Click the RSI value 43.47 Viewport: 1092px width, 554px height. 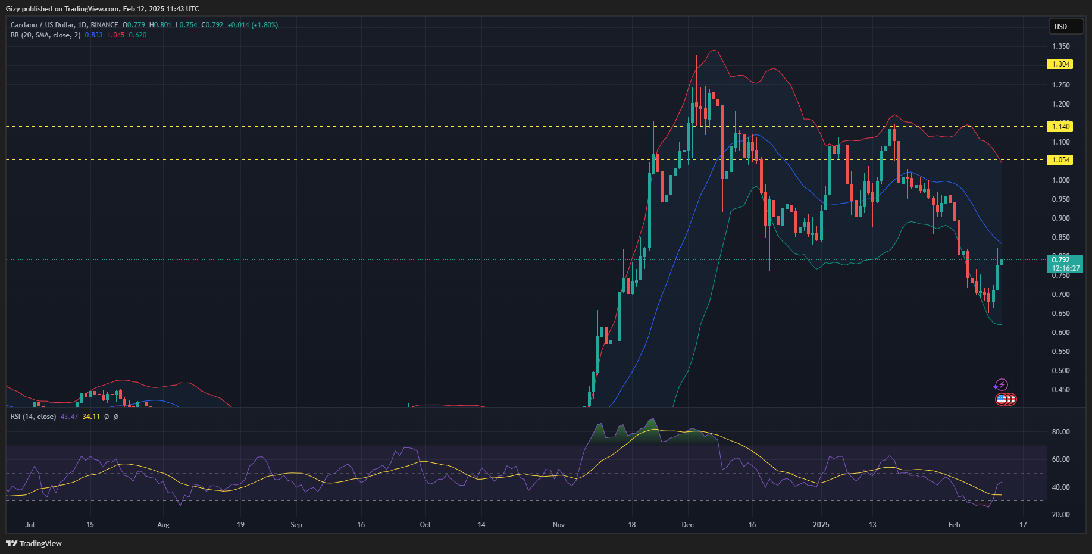[69, 417]
